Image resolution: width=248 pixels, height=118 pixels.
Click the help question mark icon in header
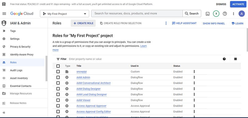tap(225, 14)
